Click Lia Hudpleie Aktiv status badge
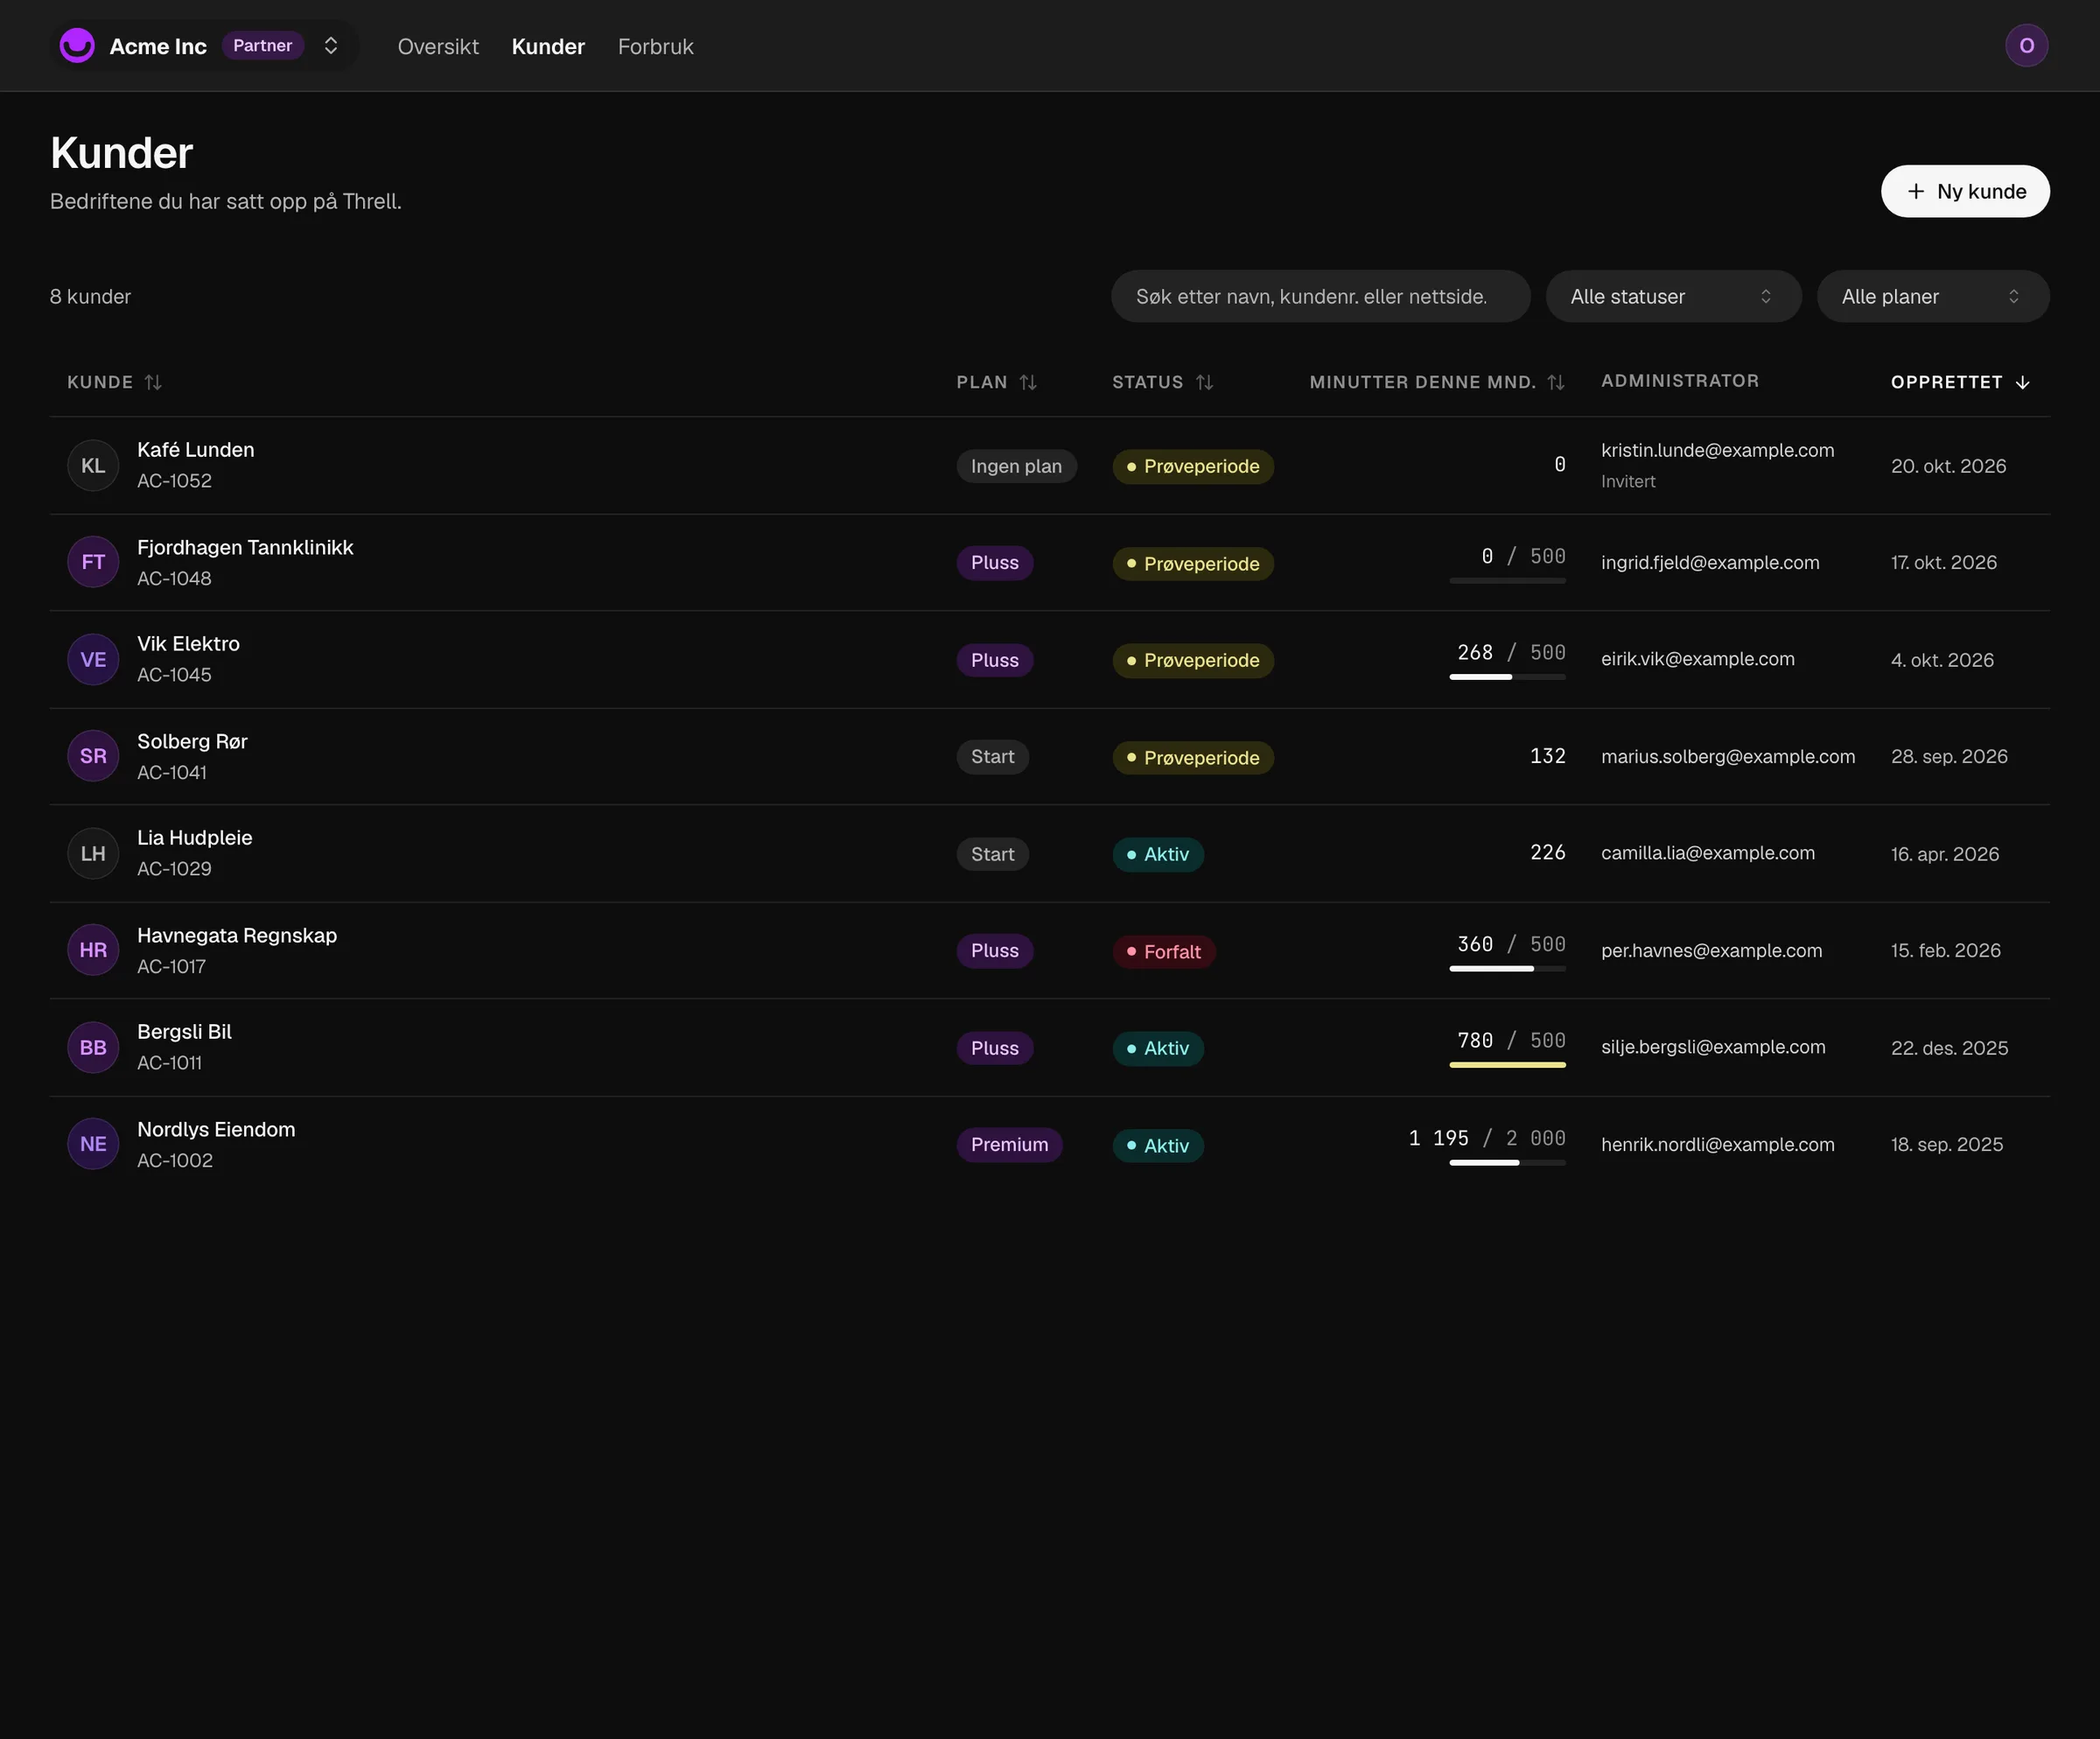The width and height of the screenshot is (2100, 1739). pyautogui.click(x=1158, y=854)
